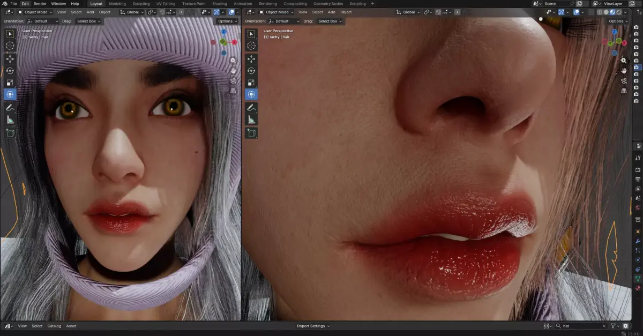Viewport: 643px width, 336px height.
Task: Choose the Rotate tool in right viewport
Action: point(251,71)
